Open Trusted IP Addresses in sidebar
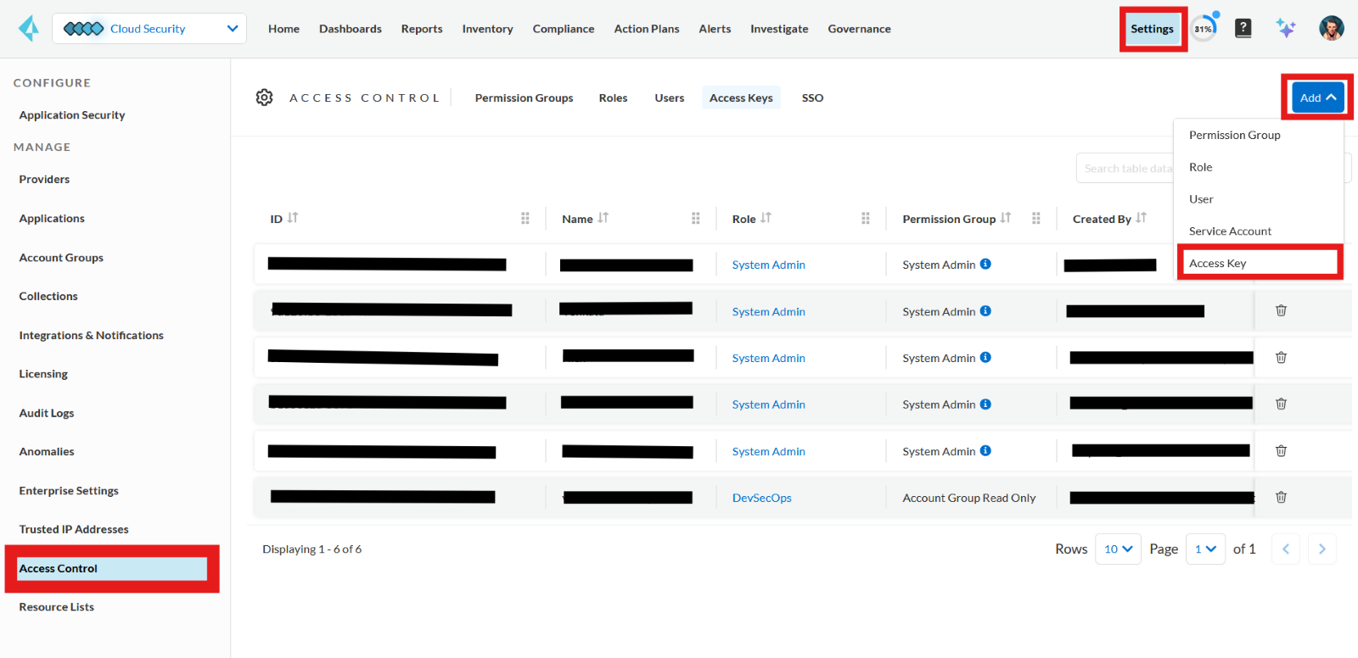This screenshot has width=1358, height=658. click(x=74, y=529)
